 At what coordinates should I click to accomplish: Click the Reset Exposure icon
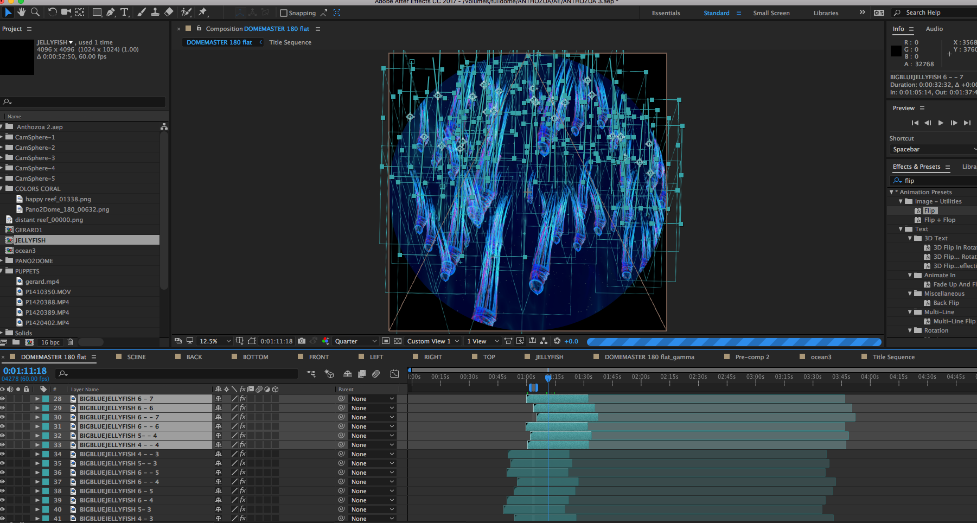[557, 341]
